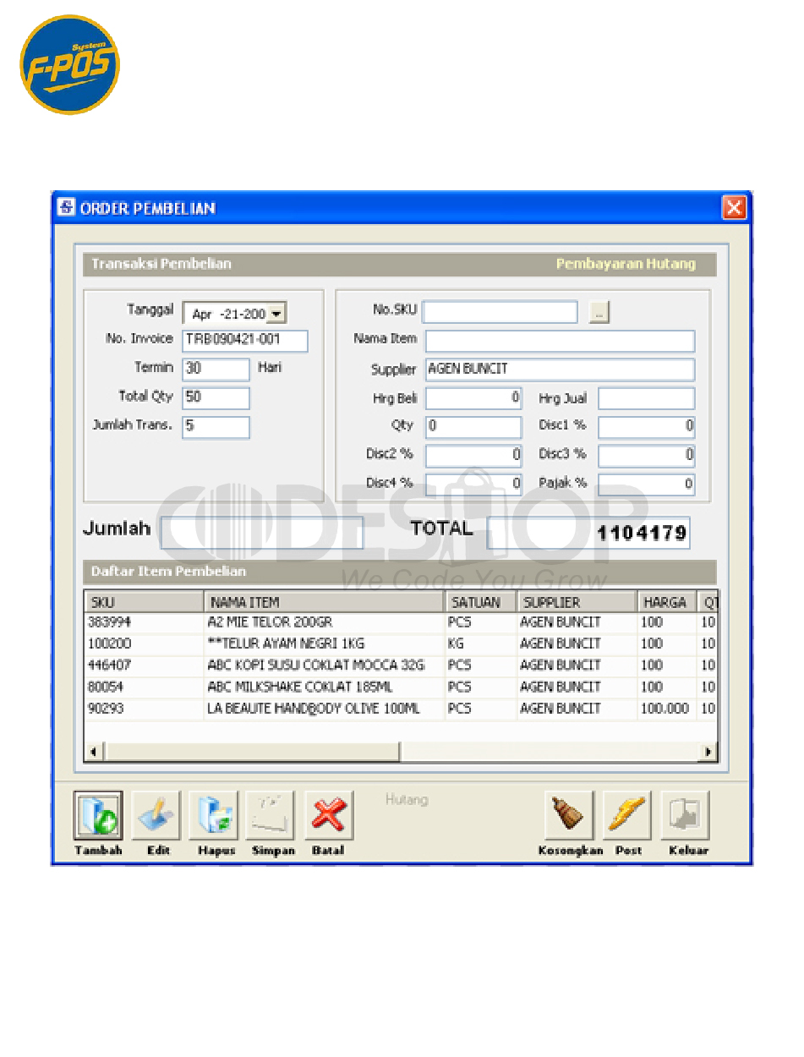This screenshot has height=1057, width=804.
Task: Click the Simpan save icon
Action: (x=270, y=815)
